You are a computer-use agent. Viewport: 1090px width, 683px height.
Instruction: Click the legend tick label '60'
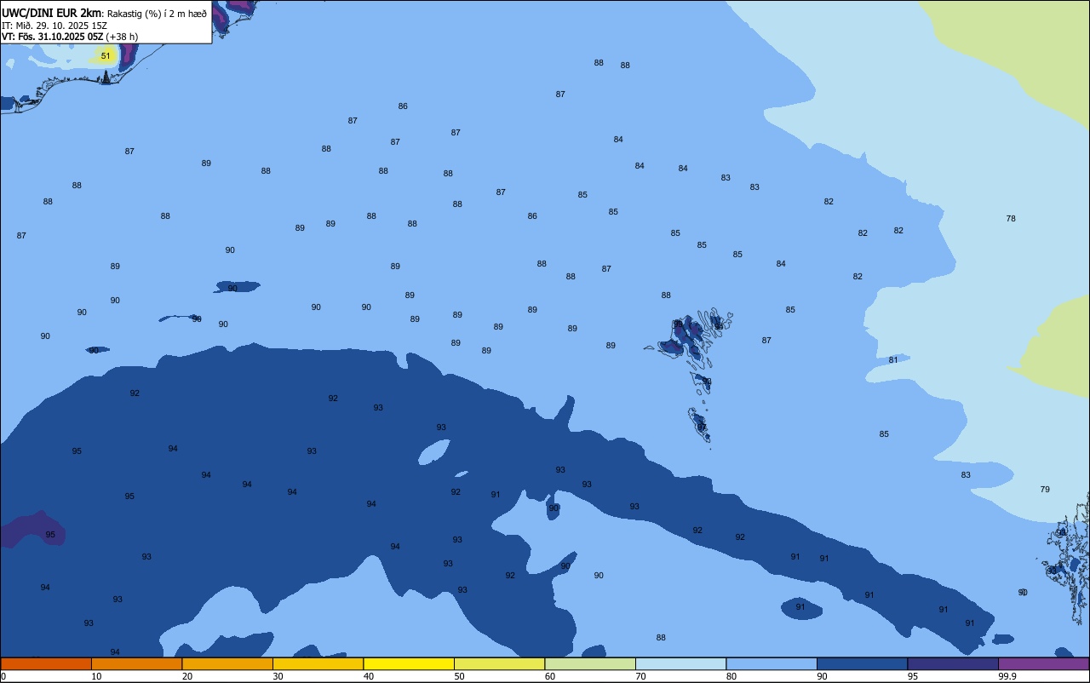[550, 676]
